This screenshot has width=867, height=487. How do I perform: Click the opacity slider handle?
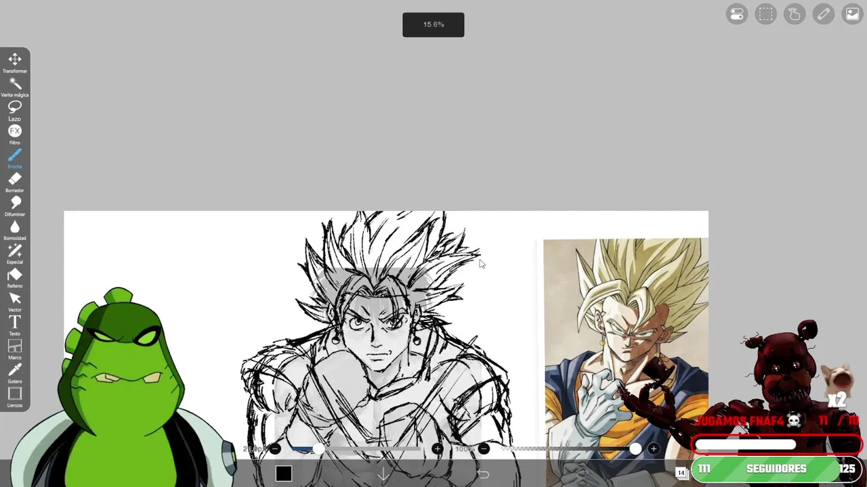point(635,448)
